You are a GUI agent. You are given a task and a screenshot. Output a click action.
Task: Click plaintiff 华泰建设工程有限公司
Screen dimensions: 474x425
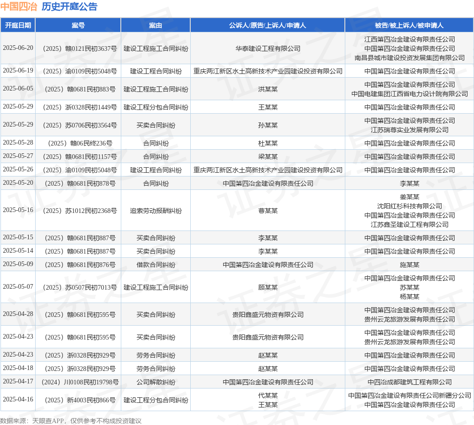[x=268, y=49]
